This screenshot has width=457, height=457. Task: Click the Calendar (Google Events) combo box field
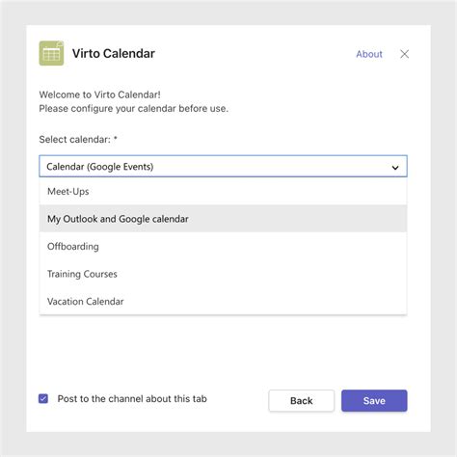coord(223,166)
